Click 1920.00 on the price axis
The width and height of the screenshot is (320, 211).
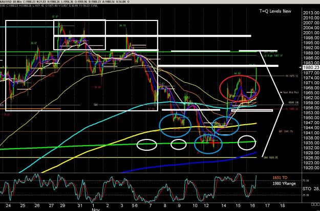pyautogui.click(x=311, y=168)
